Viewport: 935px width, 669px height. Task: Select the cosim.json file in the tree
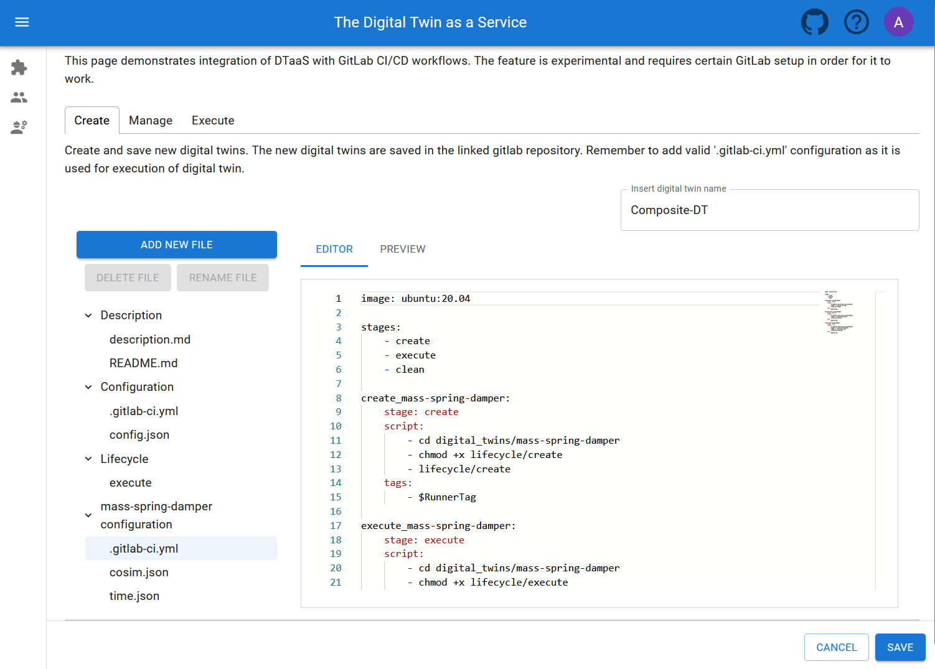coord(139,573)
